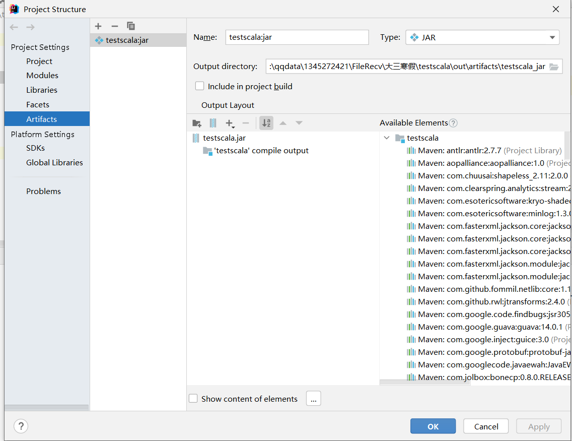Click the guava:14.0.1 library icon
Viewport: 572px width, 441px height.
(411, 327)
